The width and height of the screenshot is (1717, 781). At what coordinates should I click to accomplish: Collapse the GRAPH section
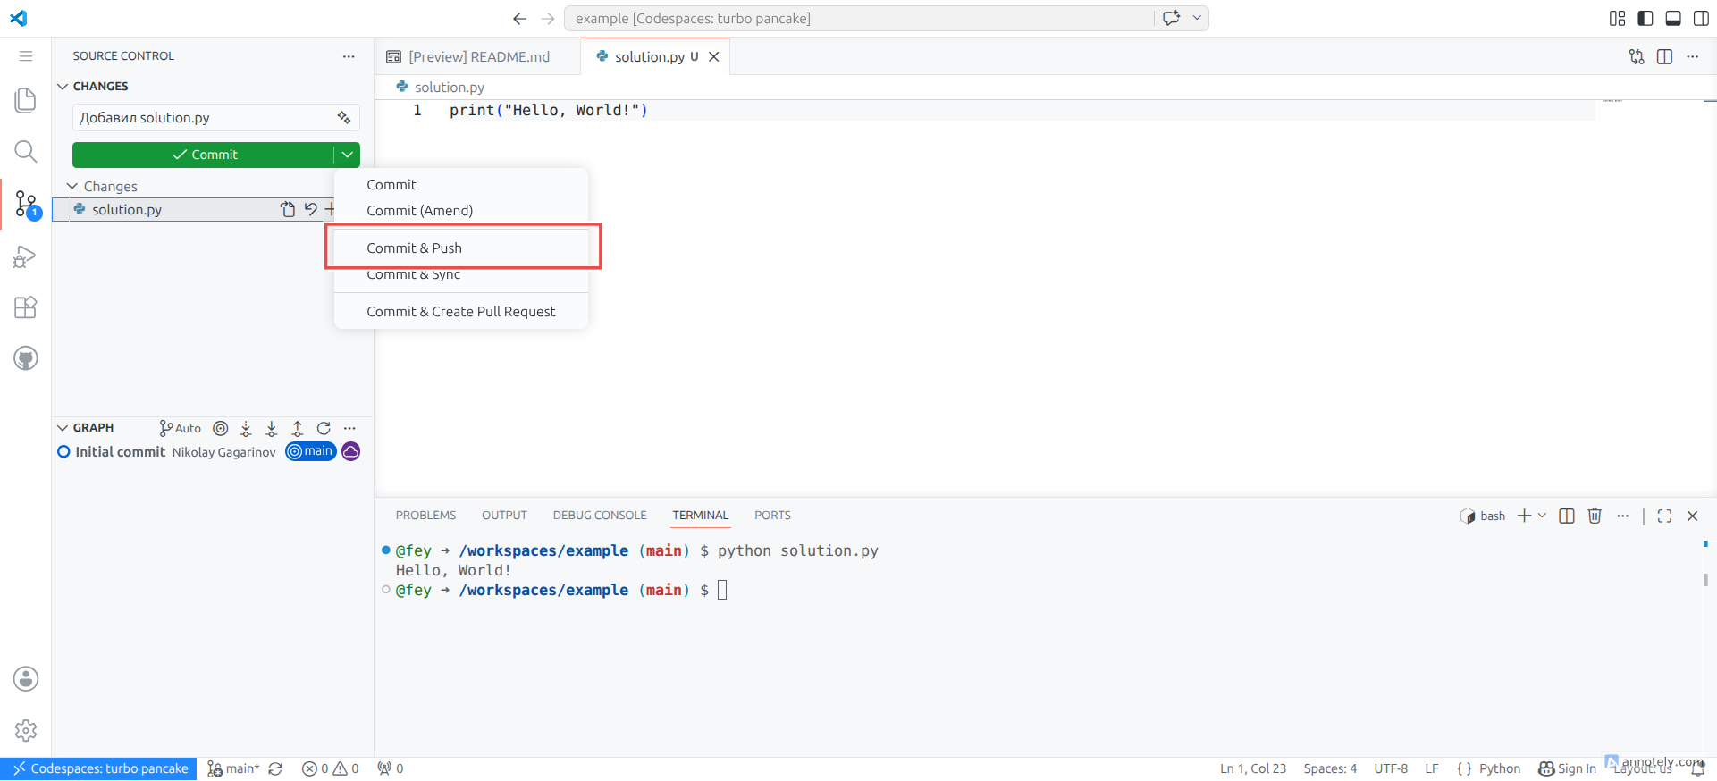[63, 428]
